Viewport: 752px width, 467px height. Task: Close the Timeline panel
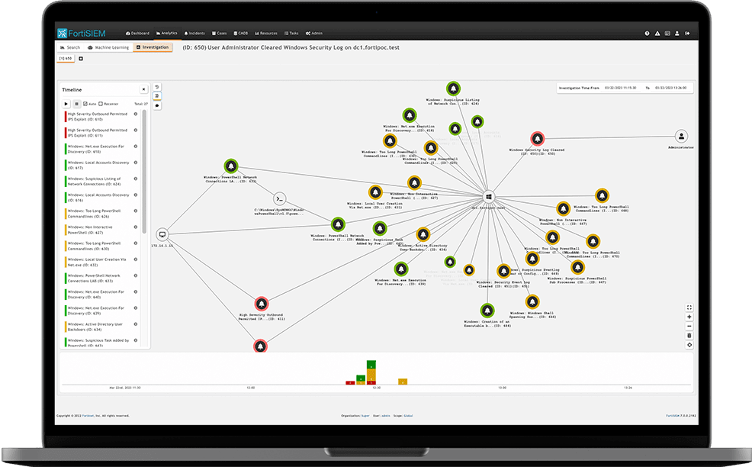tap(143, 89)
